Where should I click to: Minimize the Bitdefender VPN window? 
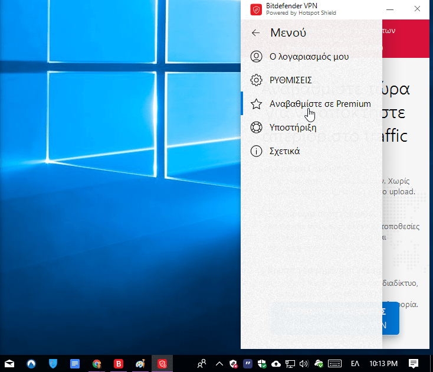click(390, 9)
